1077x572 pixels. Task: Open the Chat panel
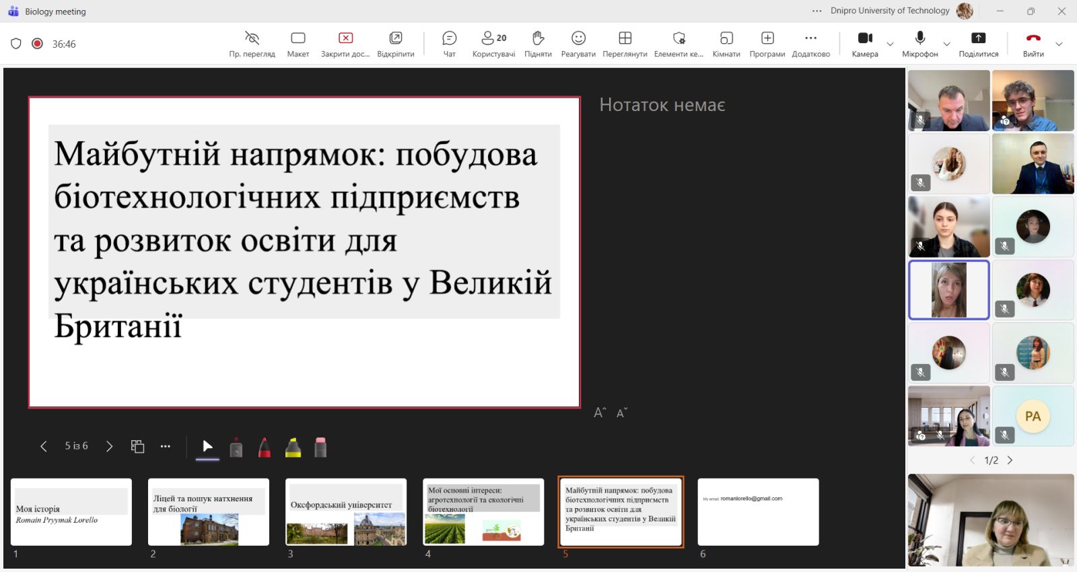tap(449, 44)
